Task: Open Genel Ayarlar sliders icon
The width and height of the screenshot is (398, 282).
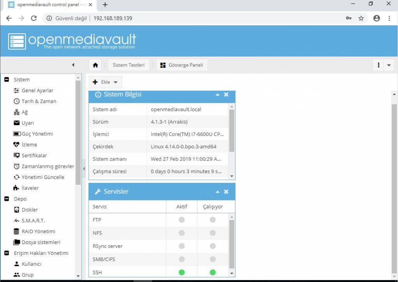Action: [16, 90]
